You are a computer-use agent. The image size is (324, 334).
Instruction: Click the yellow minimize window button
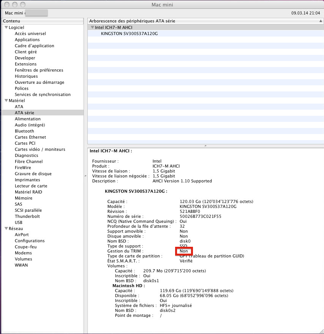(x=15, y=5)
